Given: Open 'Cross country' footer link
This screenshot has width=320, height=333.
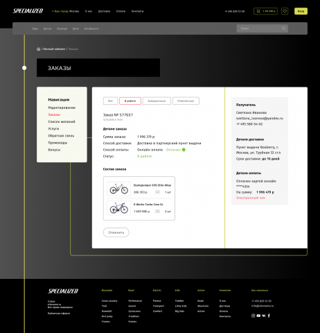Looking at the screenshot, I should coord(109,301).
